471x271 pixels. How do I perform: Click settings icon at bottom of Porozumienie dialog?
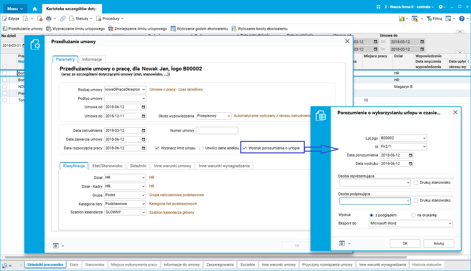342,243
